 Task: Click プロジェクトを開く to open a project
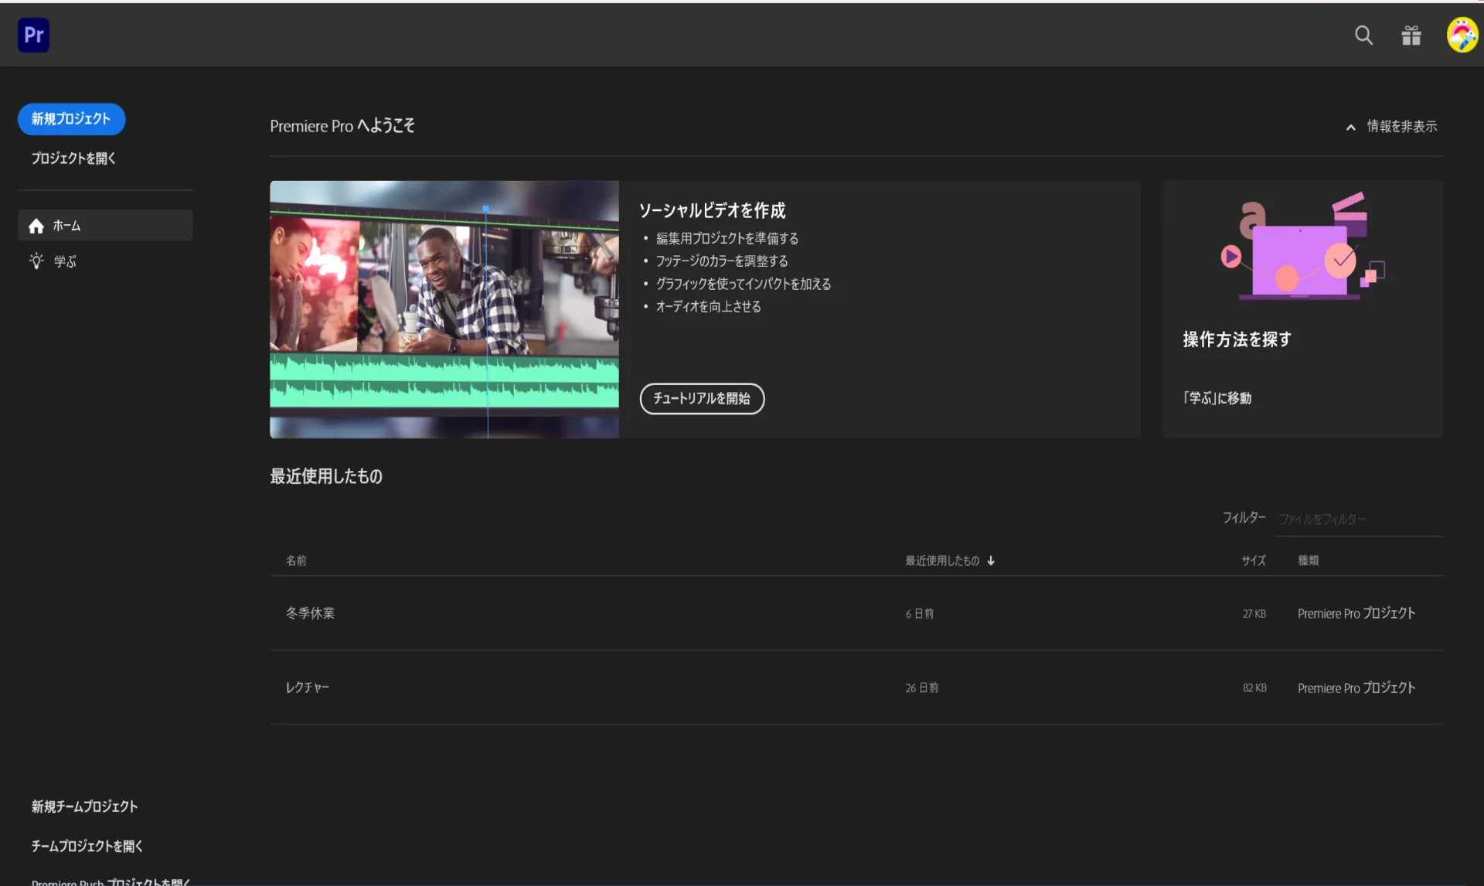click(73, 158)
